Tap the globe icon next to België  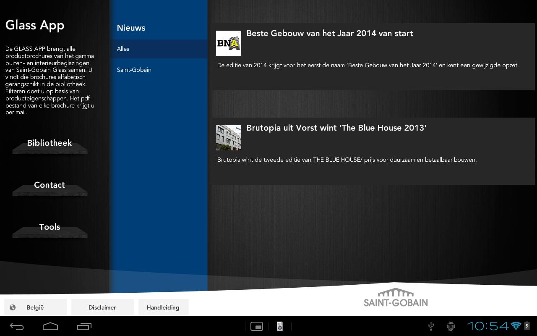coord(13,307)
